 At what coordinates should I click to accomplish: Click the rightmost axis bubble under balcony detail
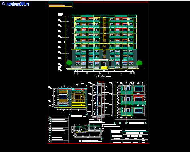coord(146,123)
